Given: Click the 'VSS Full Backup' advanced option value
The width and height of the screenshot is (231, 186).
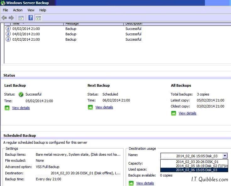Looking at the screenshot, I should click(47, 167).
